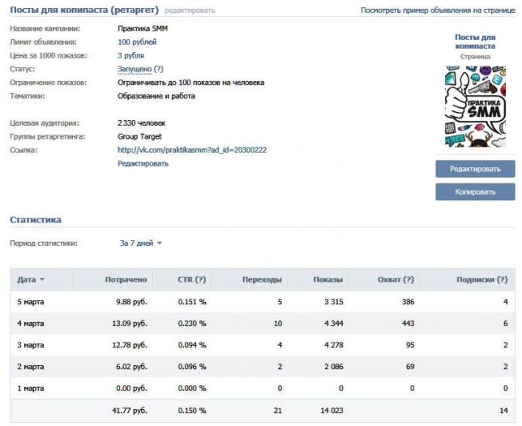Click the Практика SMM ad thumbnail

(475, 106)
